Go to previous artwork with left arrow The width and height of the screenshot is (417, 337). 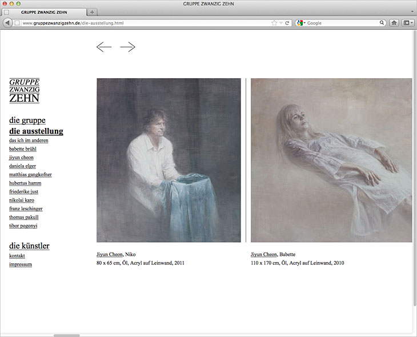coord(104,47)
